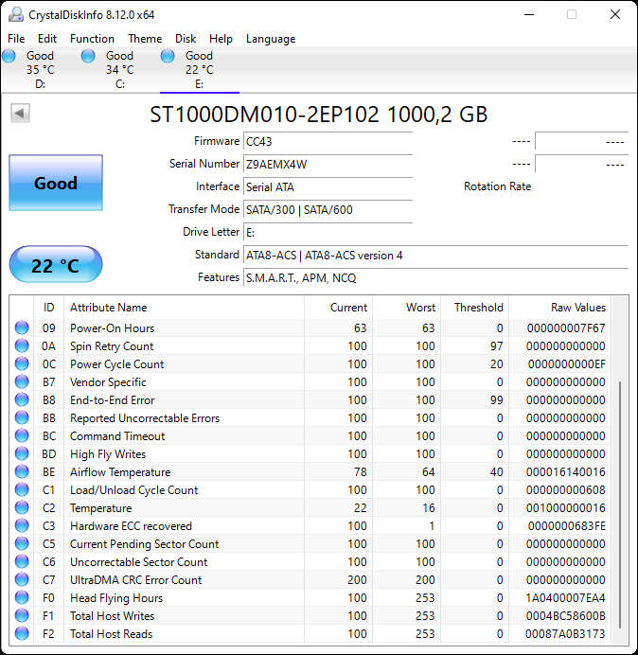Click the Drive Letter field E:

pos(328,232)
